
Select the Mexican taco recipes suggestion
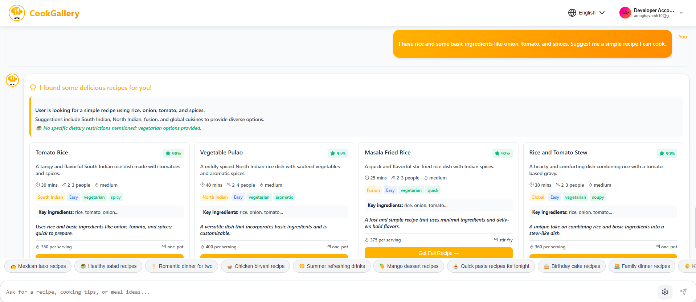click(38, 266)
